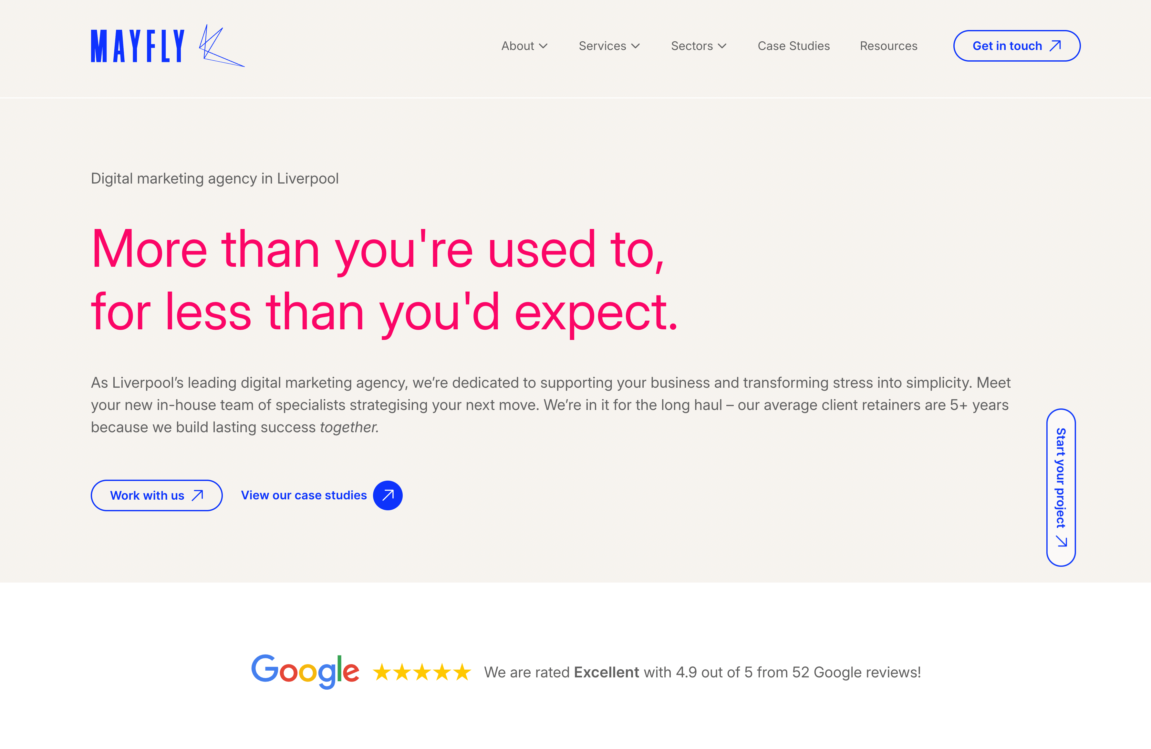Select the About label in navigation
The width and height of the screenshot is (1151, 749).
click(x=517, y=46)
